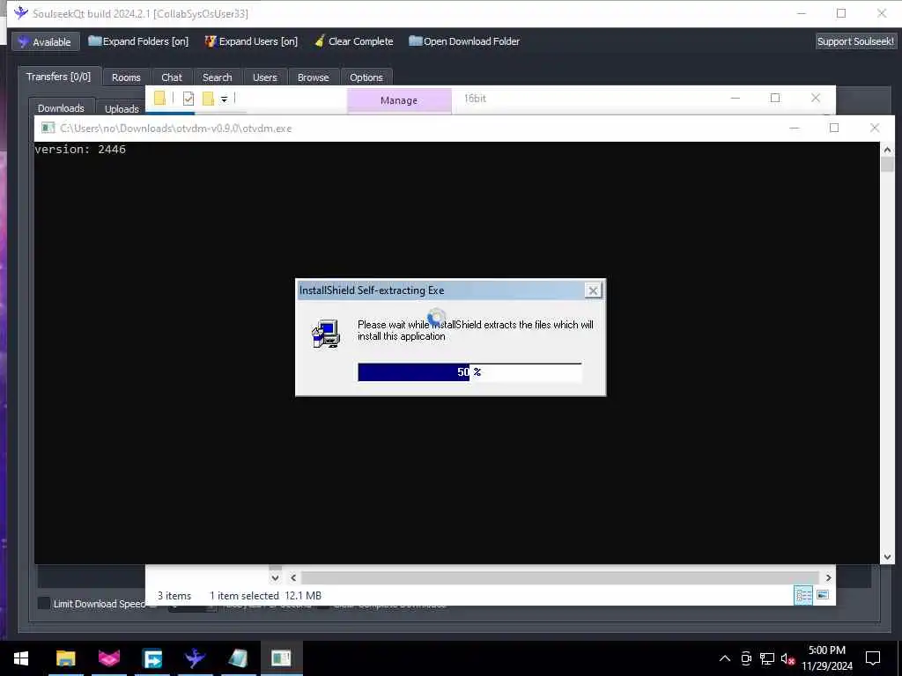Close the 16bit Explorer window

[815, 99]
